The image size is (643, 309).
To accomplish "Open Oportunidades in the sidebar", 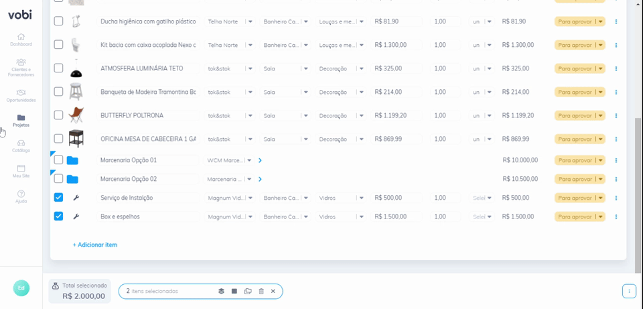I will [21, 96].
